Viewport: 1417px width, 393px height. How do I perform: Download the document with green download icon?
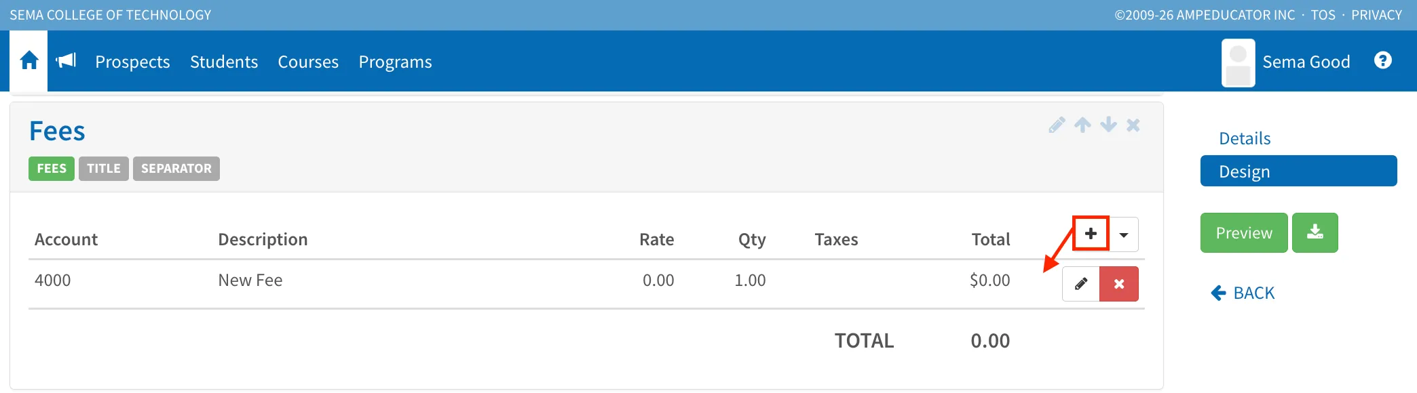point(1315,232)
